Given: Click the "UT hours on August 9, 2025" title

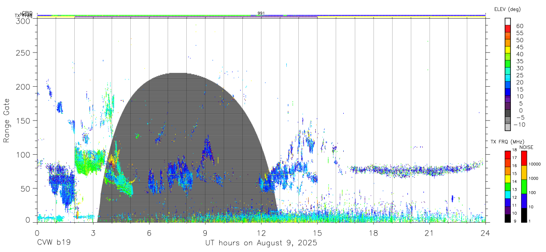Looking at the screenshot, I should (261, 244).
